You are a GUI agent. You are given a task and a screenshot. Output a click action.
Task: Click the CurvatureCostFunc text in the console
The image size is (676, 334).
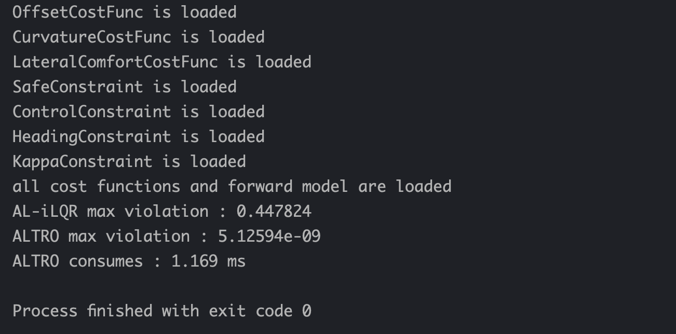coord(92,37)
